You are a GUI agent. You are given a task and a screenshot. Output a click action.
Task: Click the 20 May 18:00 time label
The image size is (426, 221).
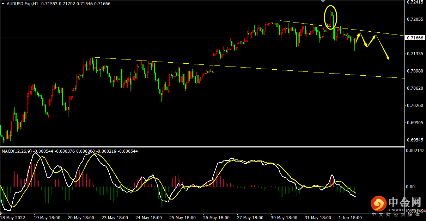(81, 217)
